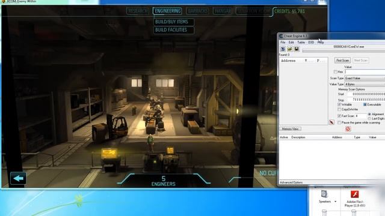385x216 pixels.
Task: Open the Help menu in Cheat Engine
Action: (321, 43)
